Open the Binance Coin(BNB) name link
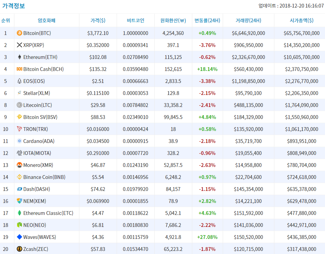The width and height of the screenshot is (325, 254). [44, 177]
